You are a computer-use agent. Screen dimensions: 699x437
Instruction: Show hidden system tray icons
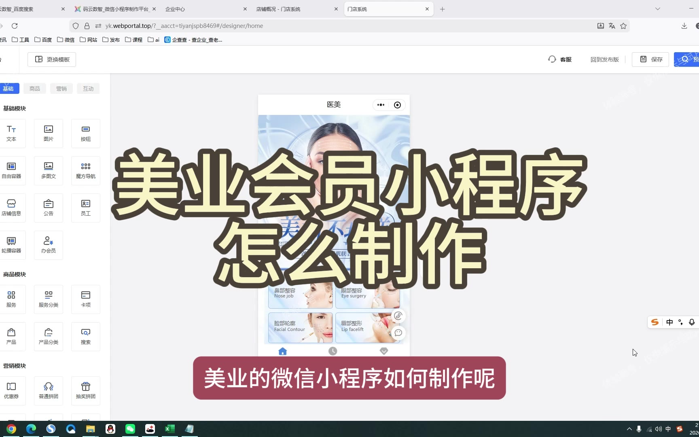[629, 429]
